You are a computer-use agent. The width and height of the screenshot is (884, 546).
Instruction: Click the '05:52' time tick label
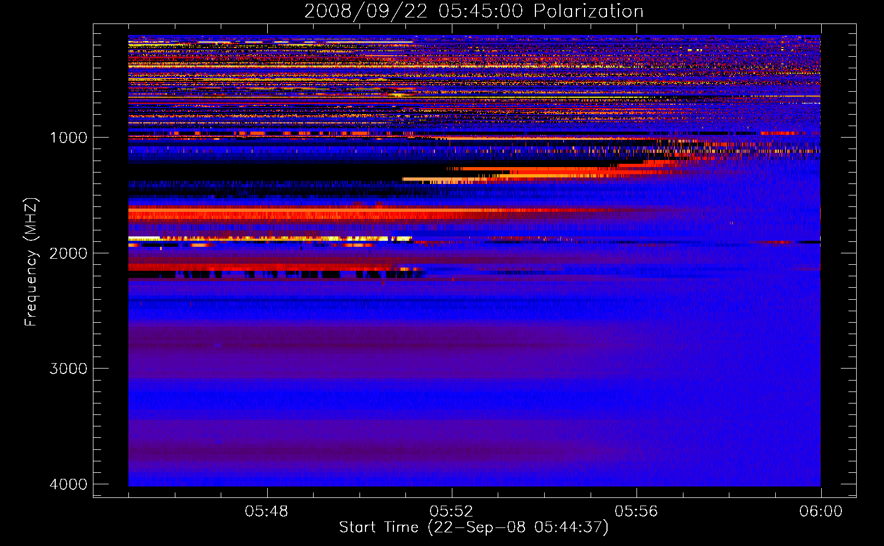coord(451,512)
